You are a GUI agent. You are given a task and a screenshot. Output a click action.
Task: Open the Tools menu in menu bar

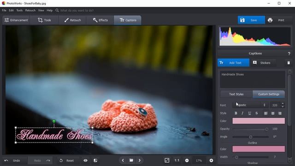click(19, 10)
